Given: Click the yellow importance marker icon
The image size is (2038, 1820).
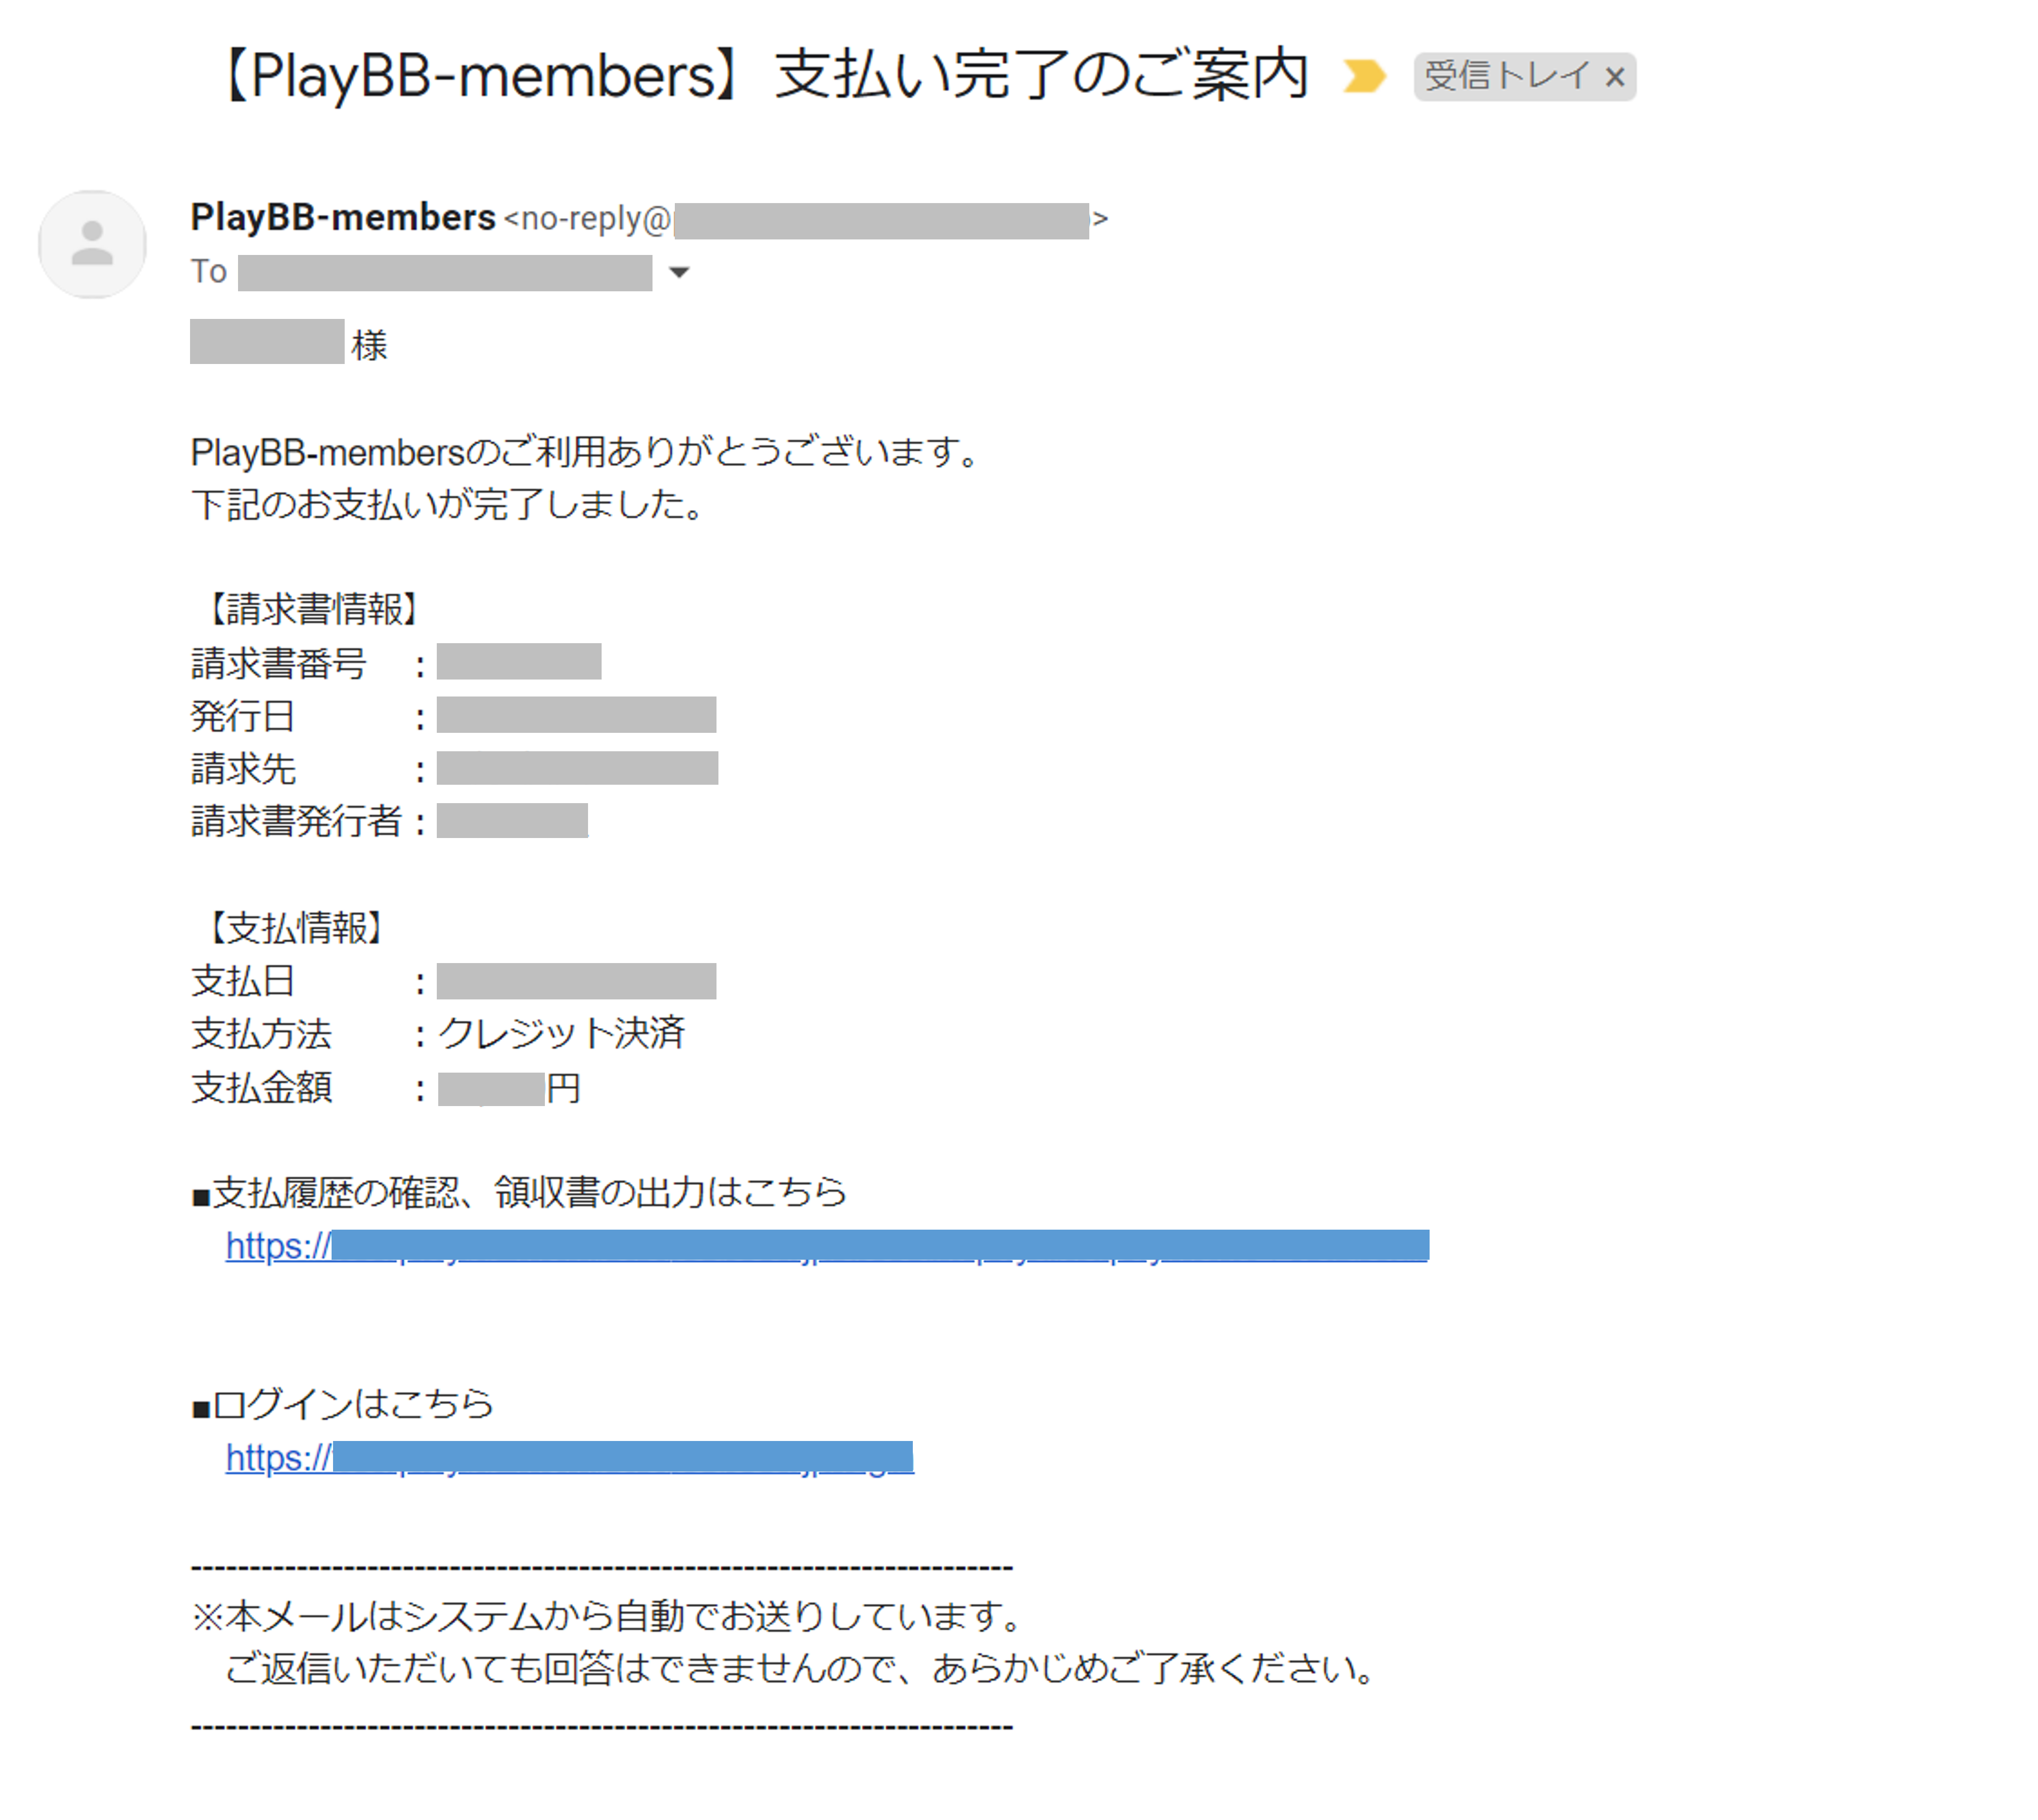Looking at the screenshot, I should coord(1364,76).
